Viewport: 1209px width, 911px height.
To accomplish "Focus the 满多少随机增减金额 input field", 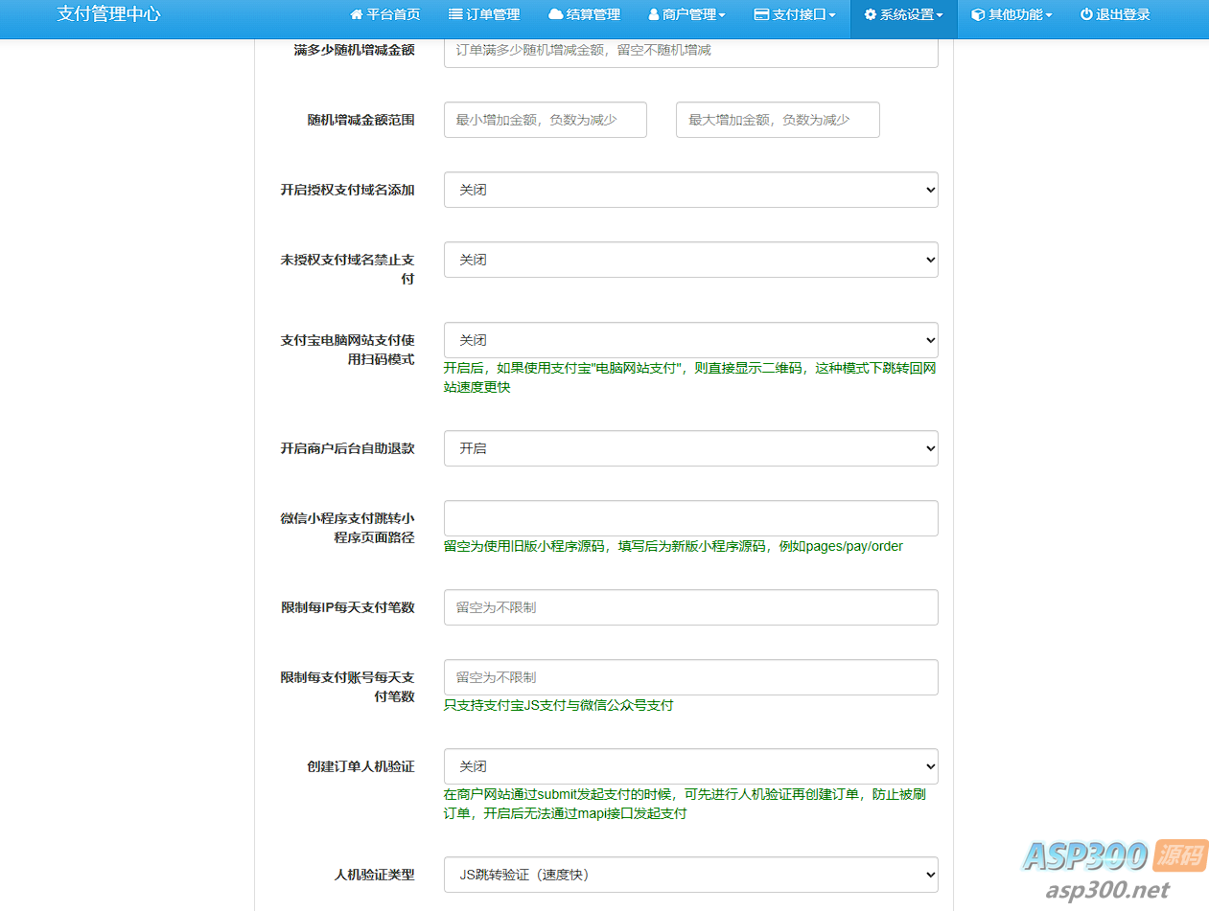I will click(690, 51).
